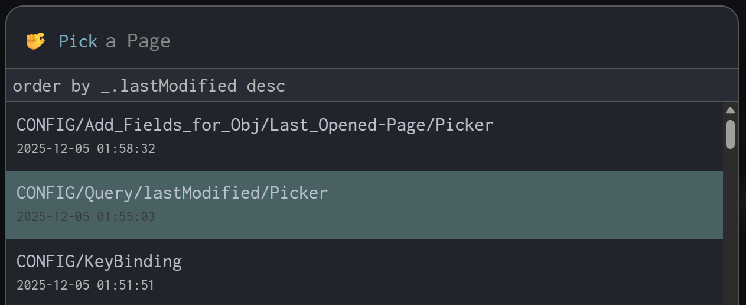This screenshot has height=305, width=746.
Task: Open CONFIG/Add_Fields_for_Obj/Last_Opened-Page/Picker page
Action: click(x=255, y=125)
